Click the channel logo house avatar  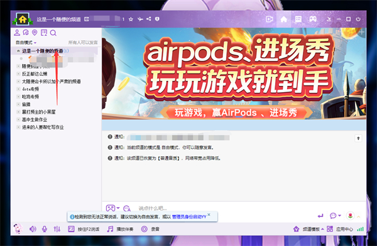(x=23, y=19)
